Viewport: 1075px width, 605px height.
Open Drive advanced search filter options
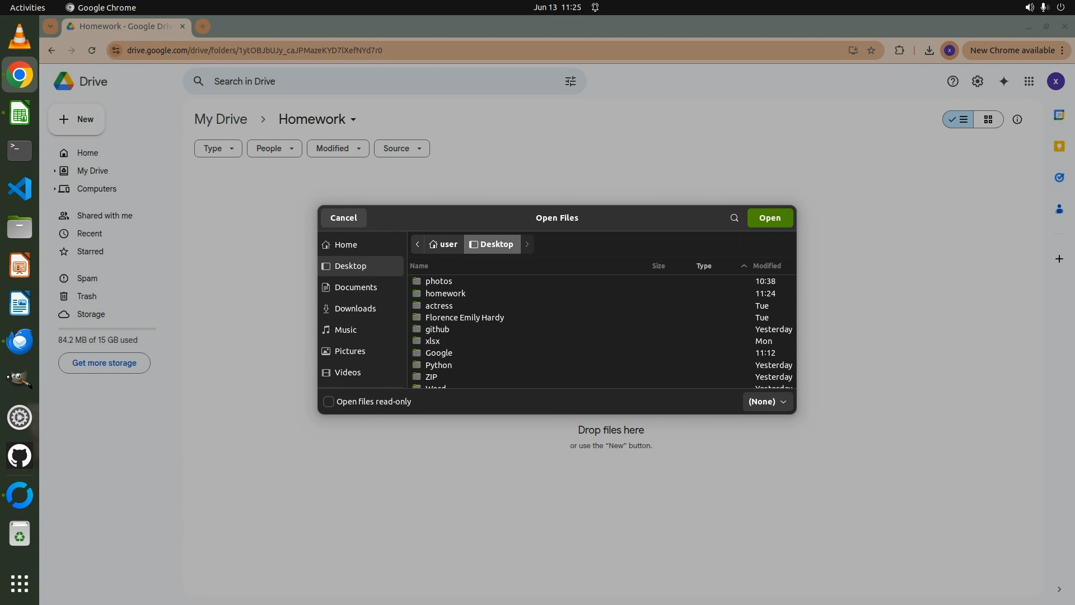pos(570,81)
